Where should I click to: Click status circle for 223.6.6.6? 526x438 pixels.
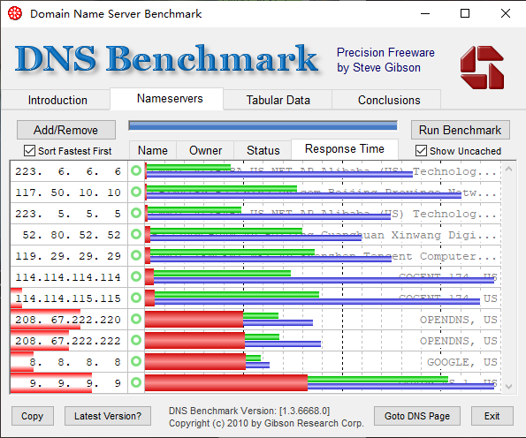[136, 171]
